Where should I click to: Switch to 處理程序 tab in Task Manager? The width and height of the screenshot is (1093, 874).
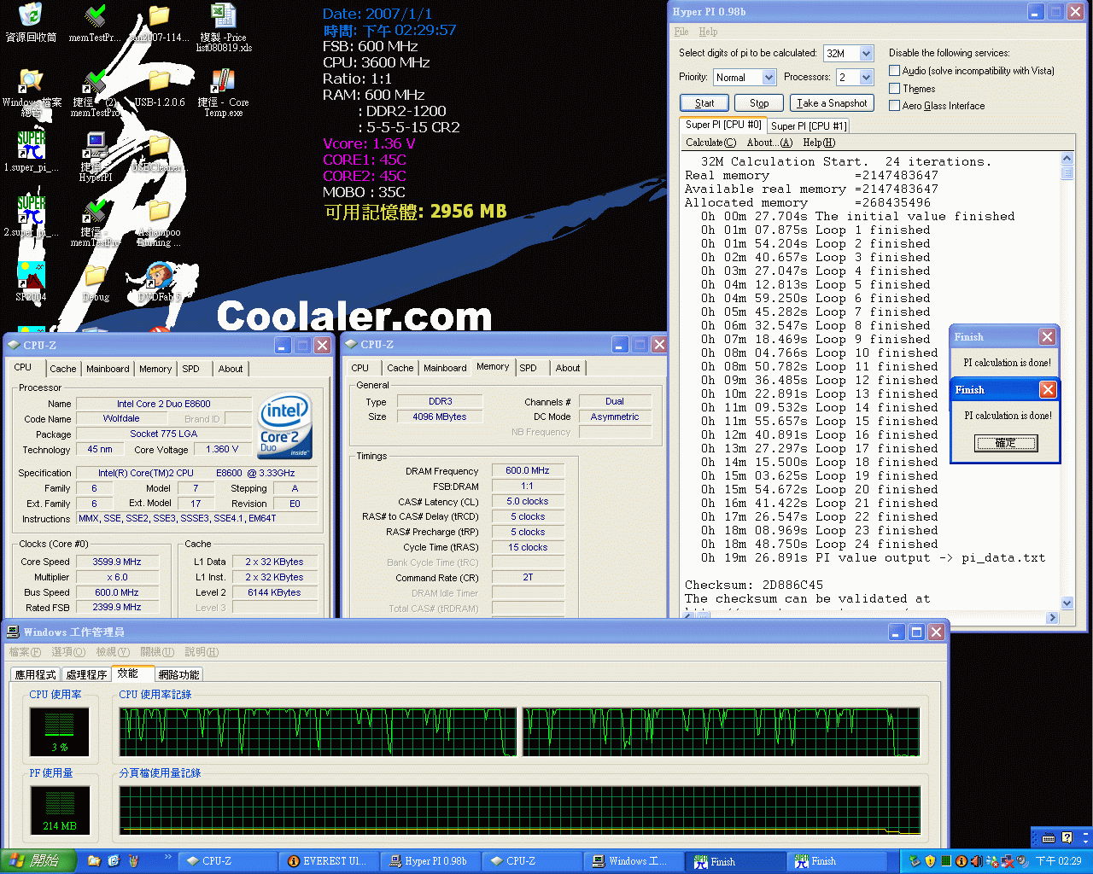[86, 675]
